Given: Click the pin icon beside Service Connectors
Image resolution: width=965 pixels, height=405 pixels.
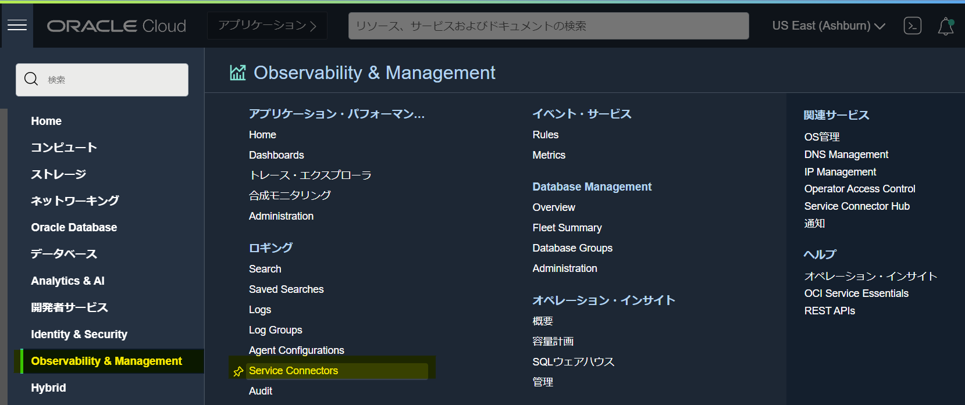Looking at the screenshot, I should click(x=238, y=371).
